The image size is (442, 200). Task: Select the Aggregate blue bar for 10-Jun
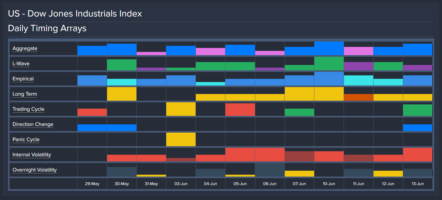329,48
